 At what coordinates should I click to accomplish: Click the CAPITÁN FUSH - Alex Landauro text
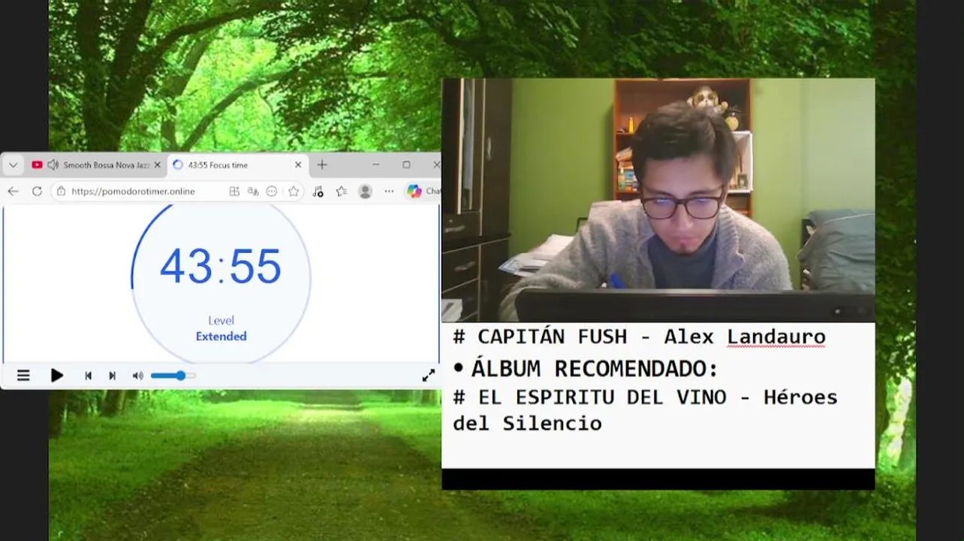pos(639,337)
